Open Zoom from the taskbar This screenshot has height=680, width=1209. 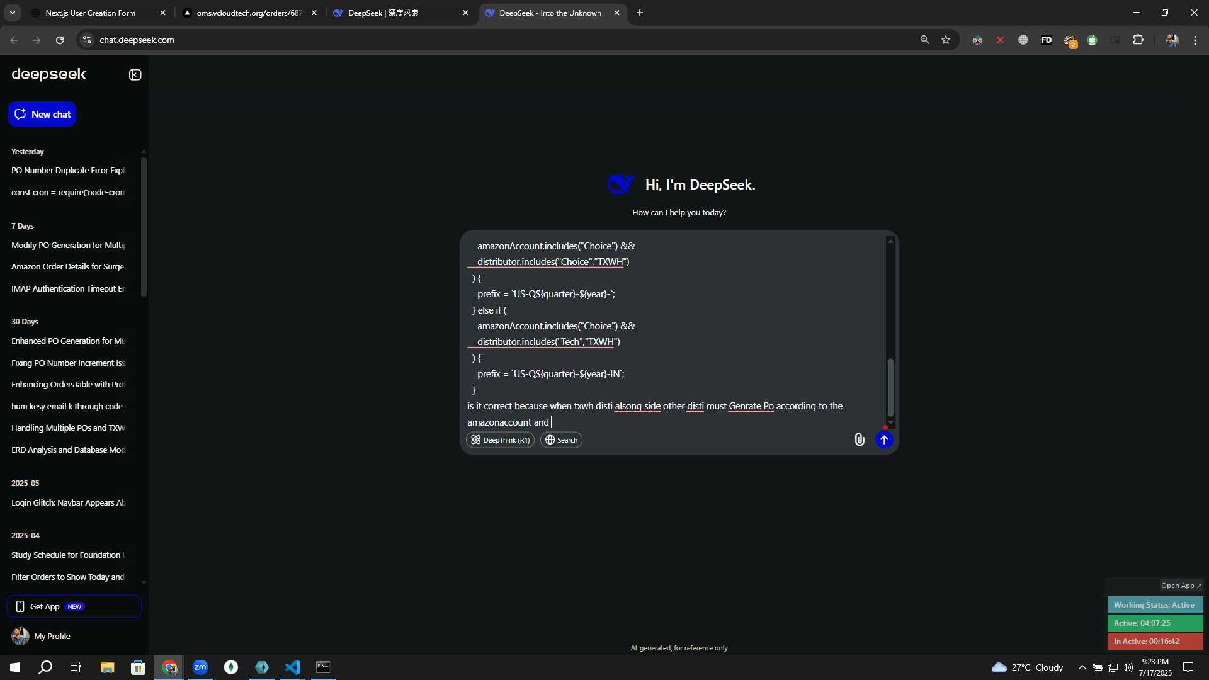click(x=200, y=667)
